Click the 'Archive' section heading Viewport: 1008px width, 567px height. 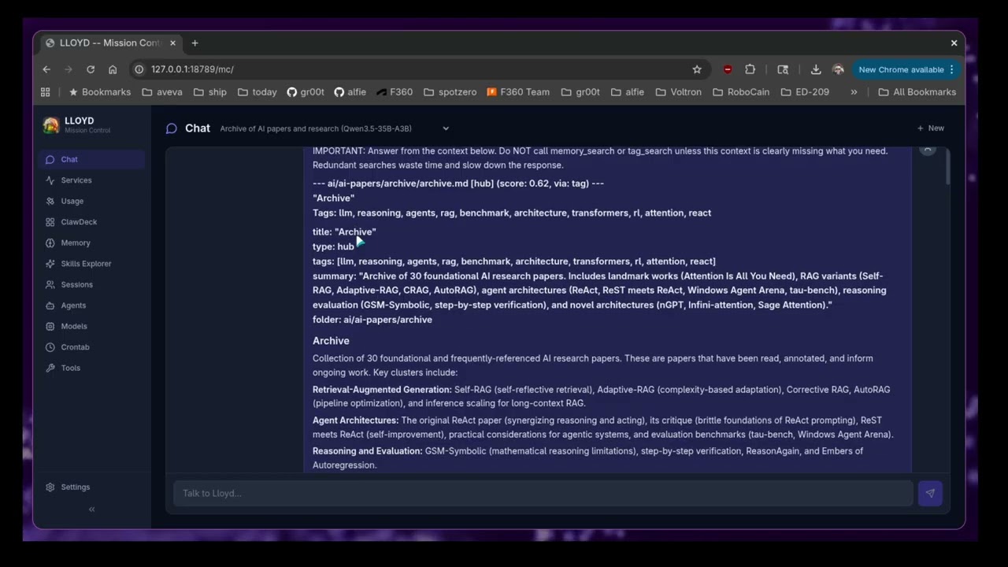331,341
